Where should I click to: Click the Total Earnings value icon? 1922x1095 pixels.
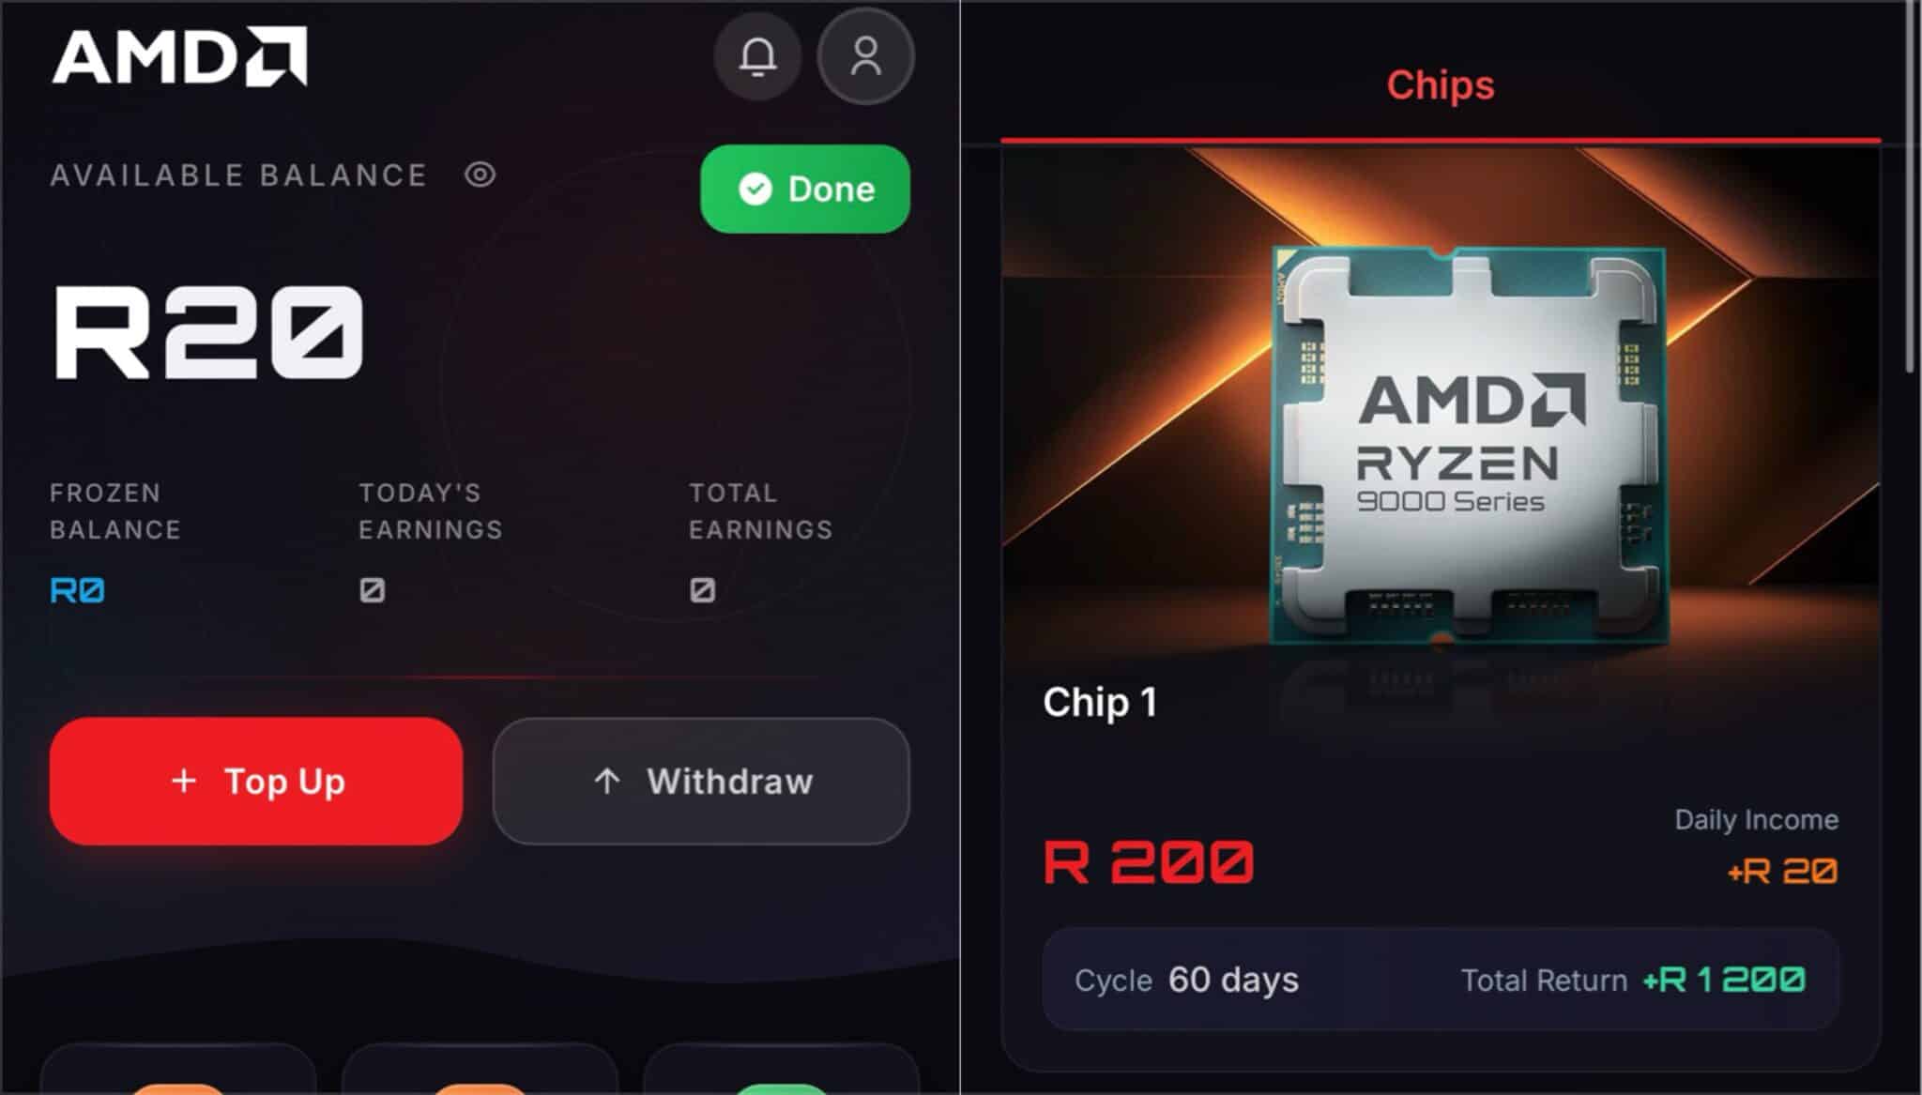[703, 590]
